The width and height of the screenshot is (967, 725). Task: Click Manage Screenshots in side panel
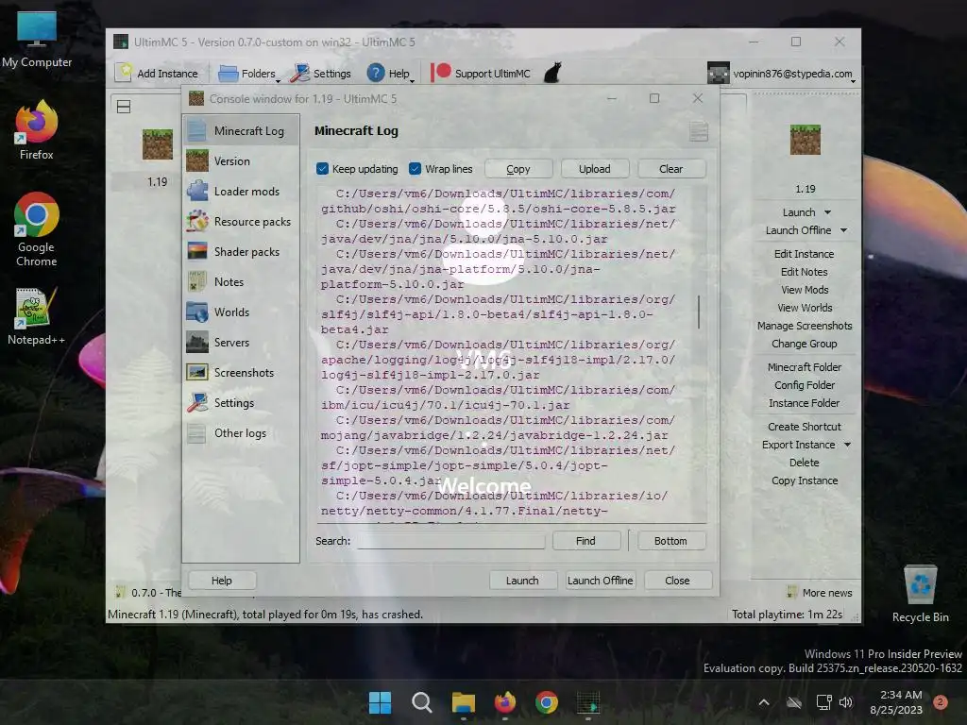pyautogui.click(x=805, y=326)
